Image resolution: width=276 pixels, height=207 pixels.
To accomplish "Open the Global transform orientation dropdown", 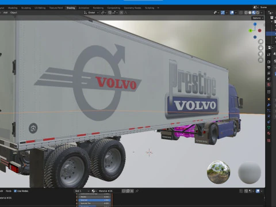I will click(91, 13).
